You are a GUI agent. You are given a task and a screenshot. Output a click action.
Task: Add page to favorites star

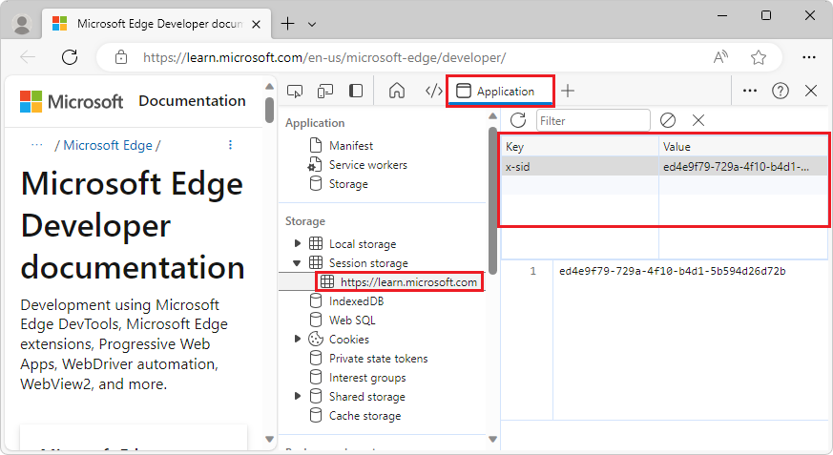tap(758, 57)
